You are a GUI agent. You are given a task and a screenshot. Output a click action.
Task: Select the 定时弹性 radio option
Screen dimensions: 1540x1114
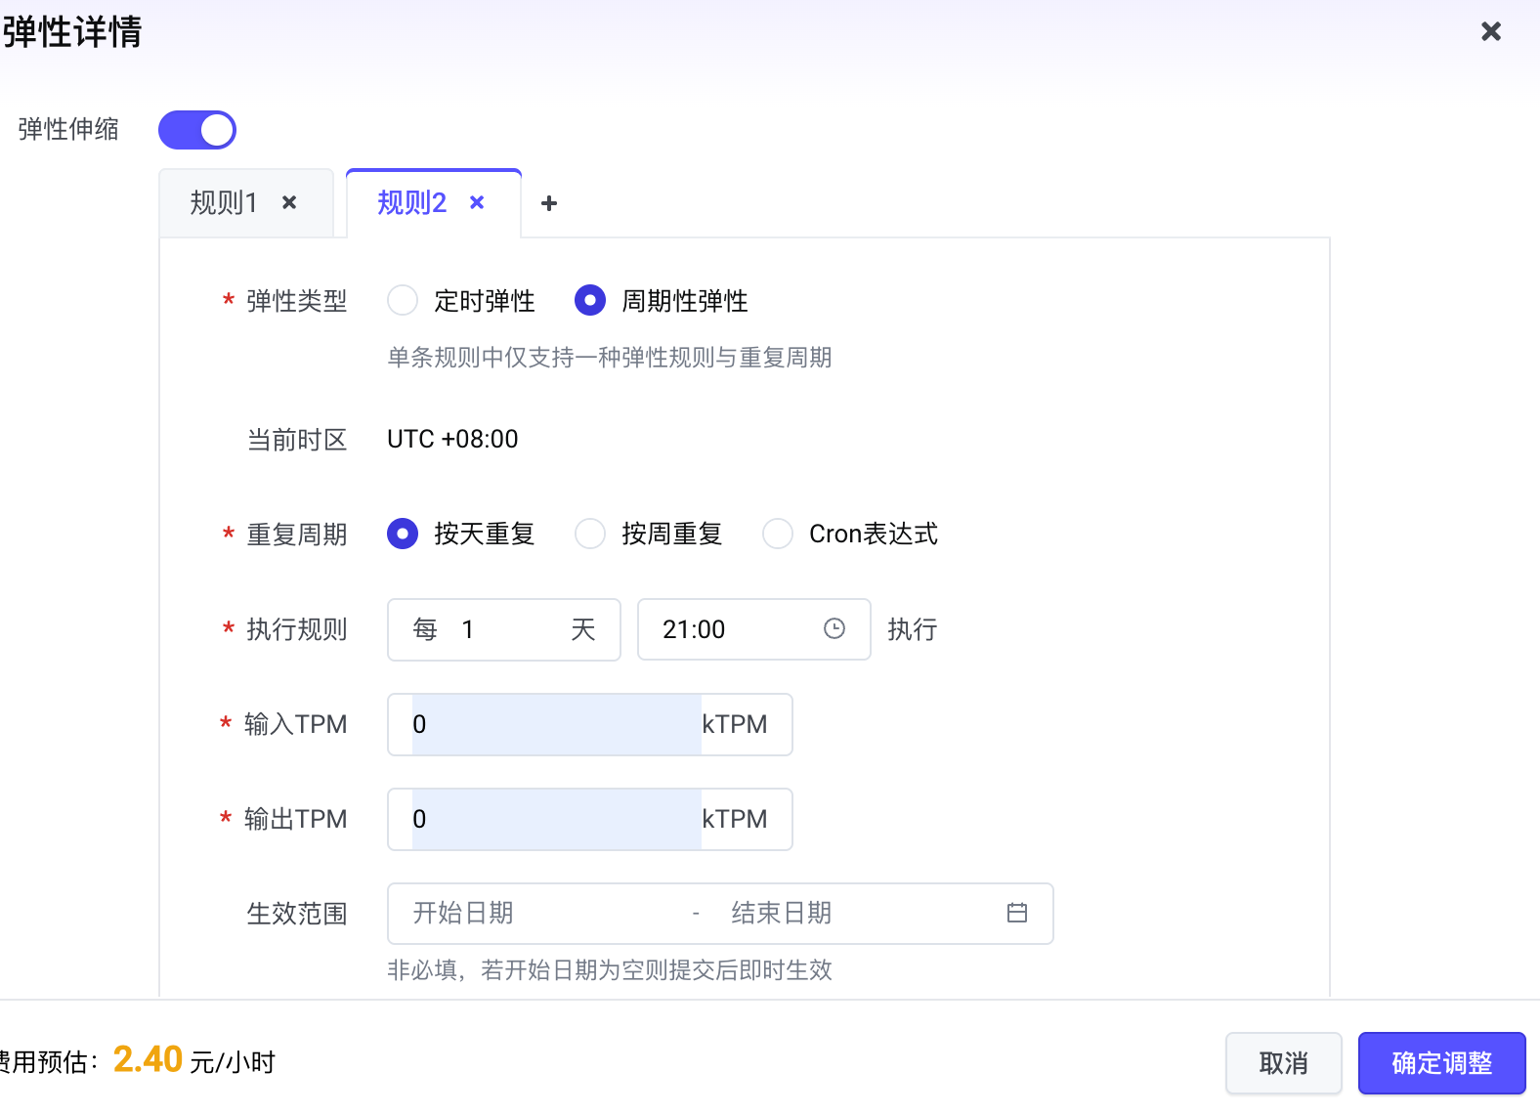(x=403, y=300)
